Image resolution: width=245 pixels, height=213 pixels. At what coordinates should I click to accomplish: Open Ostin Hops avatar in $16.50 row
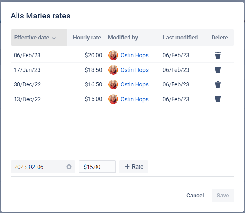click(113, 84)
